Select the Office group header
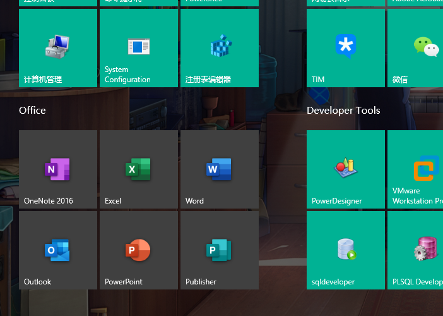Image resolution: width=443 pixels, height=316 pixels. pyautogui.click(x=32, y=111)
